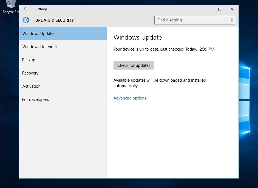Switch to the Recovery section
This screenshot has height=188, width=258.
tap(63, 73)
